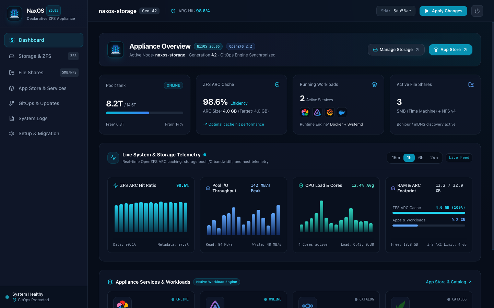Click the OpenZFS 2.2 badge

tap(240, 47)
